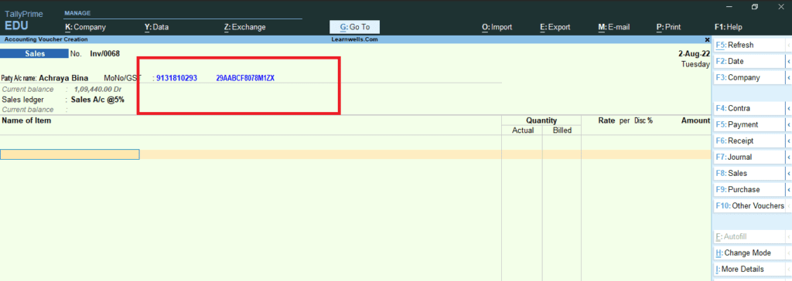792x281 pixels.
Task: Click the Disc % column header
Action: point(643,120)
